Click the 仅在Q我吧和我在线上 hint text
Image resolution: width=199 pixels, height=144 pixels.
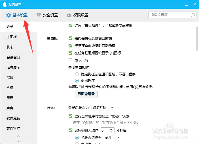coord(106,123)
